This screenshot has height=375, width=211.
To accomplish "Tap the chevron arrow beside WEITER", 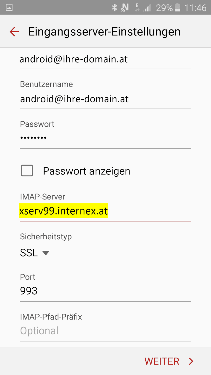I will (191, 361).
